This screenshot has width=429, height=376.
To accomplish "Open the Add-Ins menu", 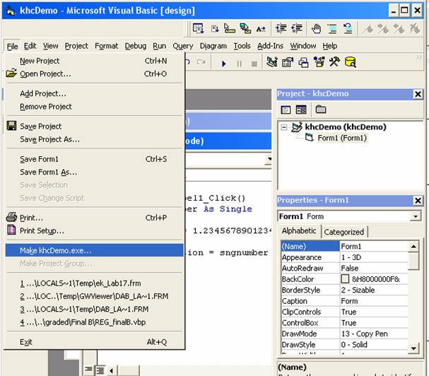I will point(270,46).
